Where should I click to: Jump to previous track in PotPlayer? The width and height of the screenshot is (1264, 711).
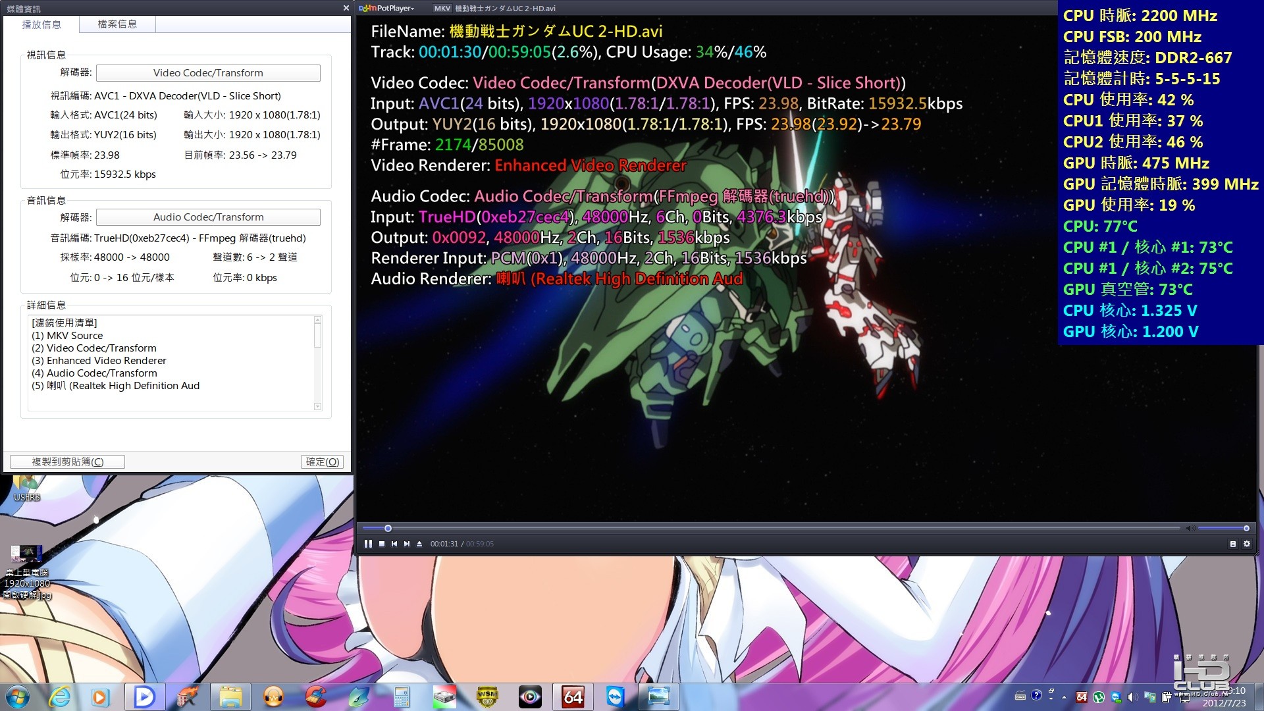394,544
